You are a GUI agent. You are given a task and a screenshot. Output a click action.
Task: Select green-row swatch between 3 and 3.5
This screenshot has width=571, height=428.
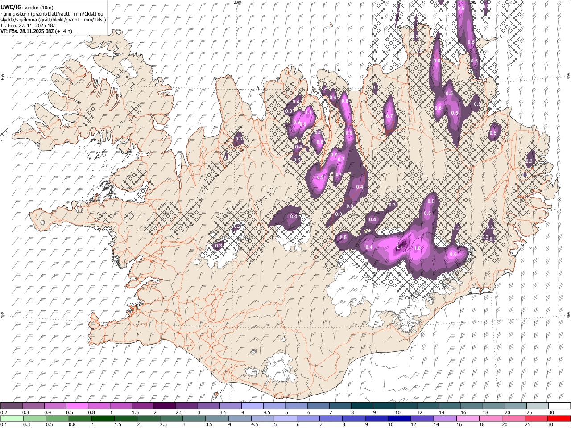pyautogui.click(x=194, y=419)
